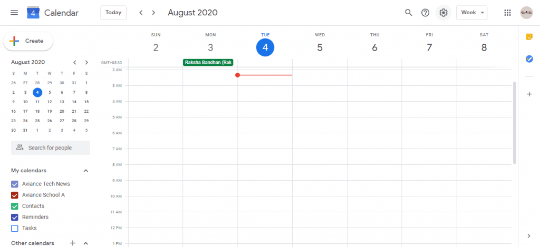Open Google Tasks in side panel
The height and width of the screenshot is (247, 540).
tap(529, 59)
